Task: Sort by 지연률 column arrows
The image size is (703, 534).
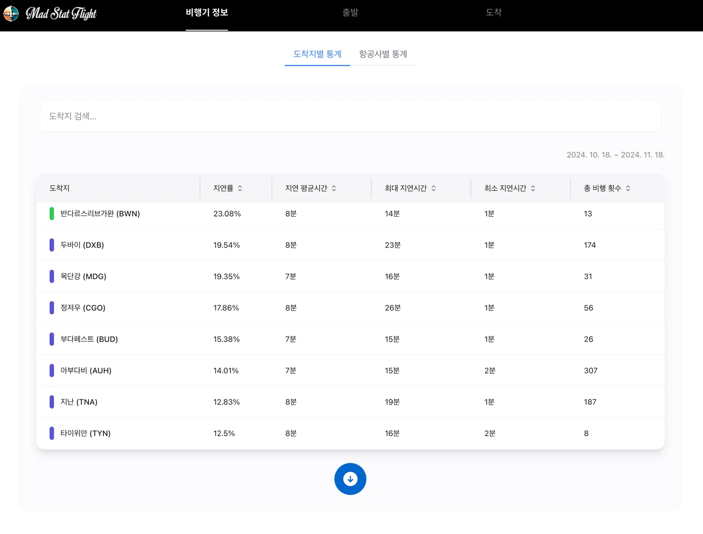Action: point(240,188)
